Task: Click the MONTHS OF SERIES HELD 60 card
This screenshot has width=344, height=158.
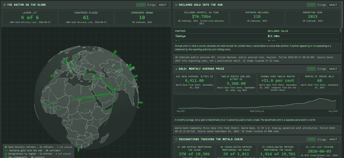Action: point(319,83)
